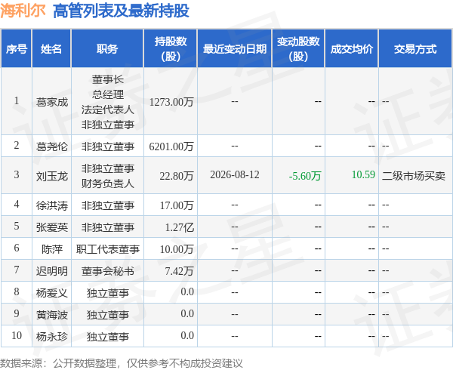Click the 成交均价 column header

(x=352, y=48)
